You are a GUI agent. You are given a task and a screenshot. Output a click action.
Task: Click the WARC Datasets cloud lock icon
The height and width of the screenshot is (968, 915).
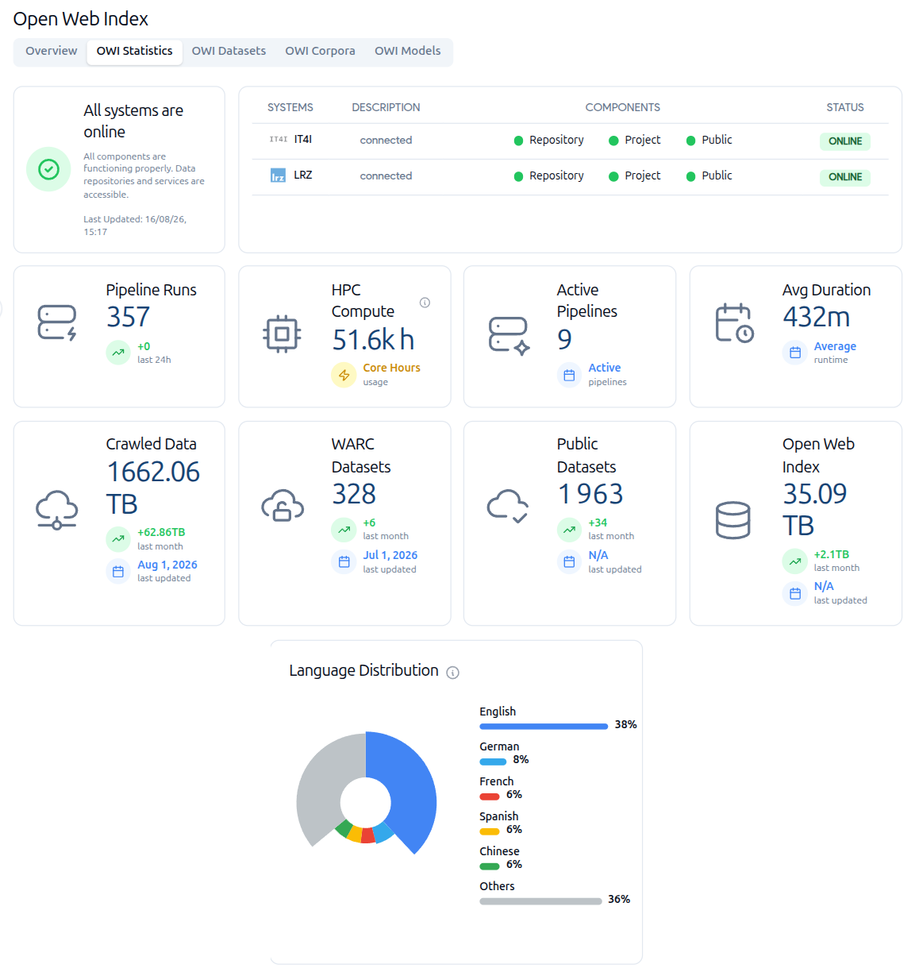tap(283, 505)
